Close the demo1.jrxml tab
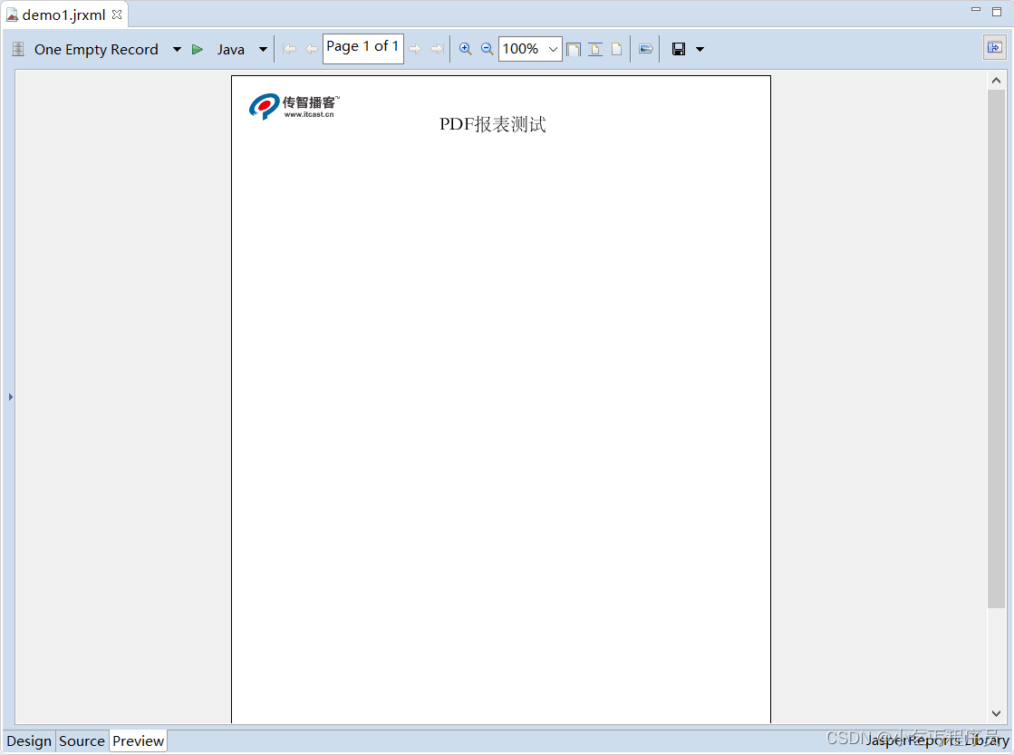This screenshot has width=1014, height=755. (117, 15)
